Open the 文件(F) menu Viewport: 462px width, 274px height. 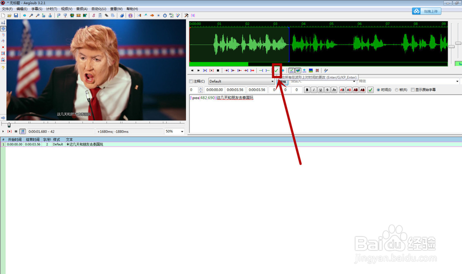pos(7,9)
